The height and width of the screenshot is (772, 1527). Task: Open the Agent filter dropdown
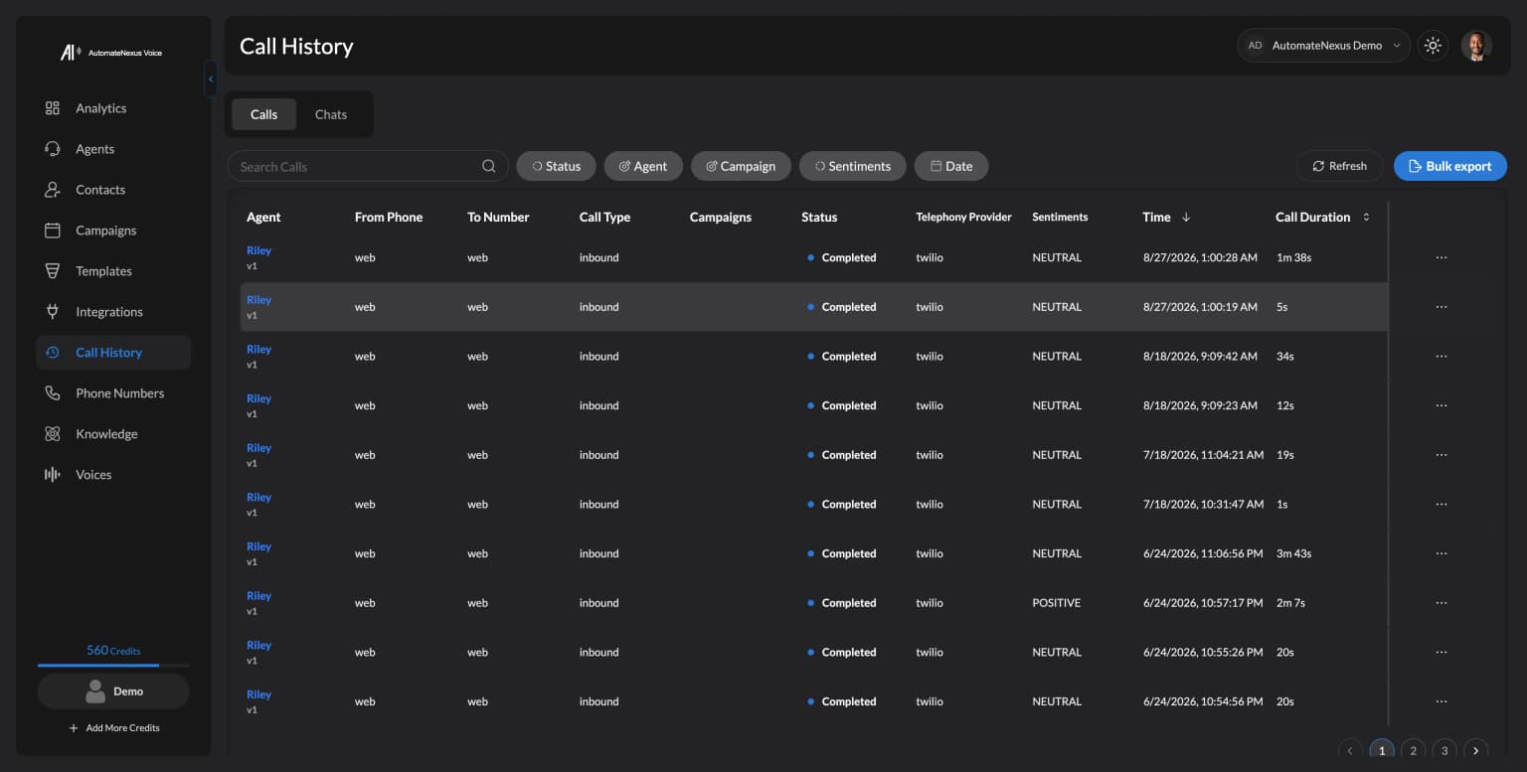643,166
